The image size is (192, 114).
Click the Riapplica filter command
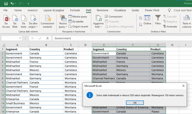[x=170, y=21]
